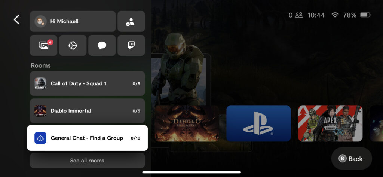Viewport: 383px width, 177px height.
Task: Tap the 10:44 clock text
Action: (316, 15)
